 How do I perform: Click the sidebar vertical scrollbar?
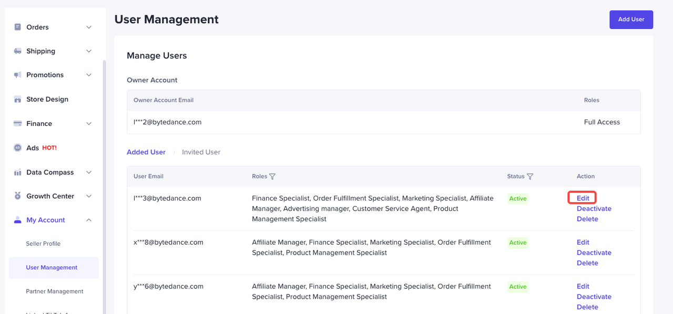pos(104,184)
